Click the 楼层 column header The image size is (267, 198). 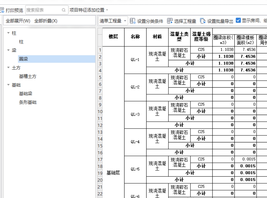tap(113, 37)
